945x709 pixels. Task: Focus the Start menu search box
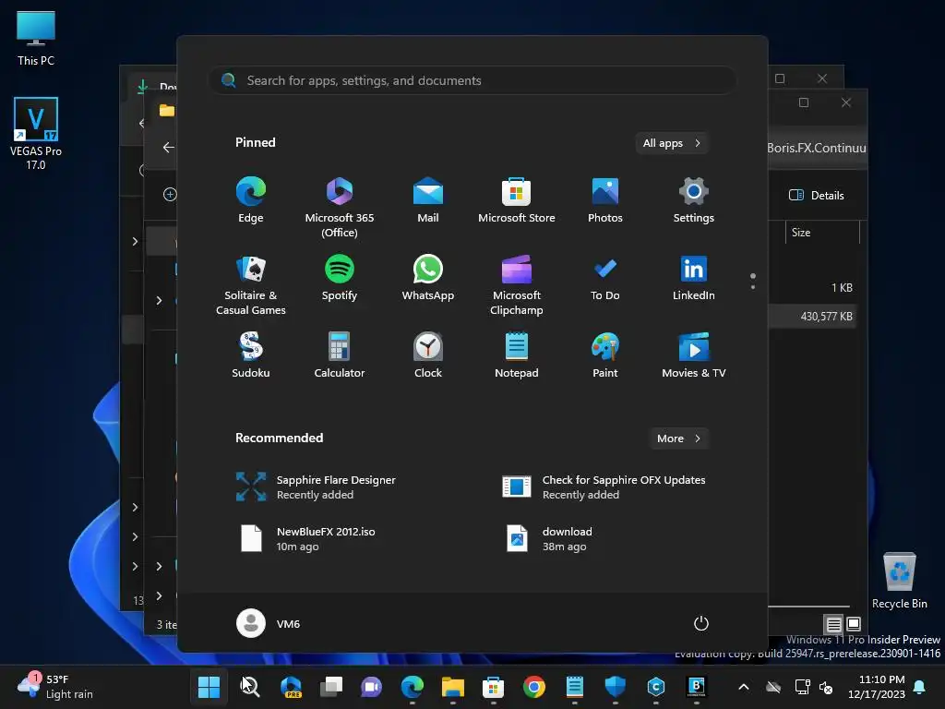(x=472, y=80)
